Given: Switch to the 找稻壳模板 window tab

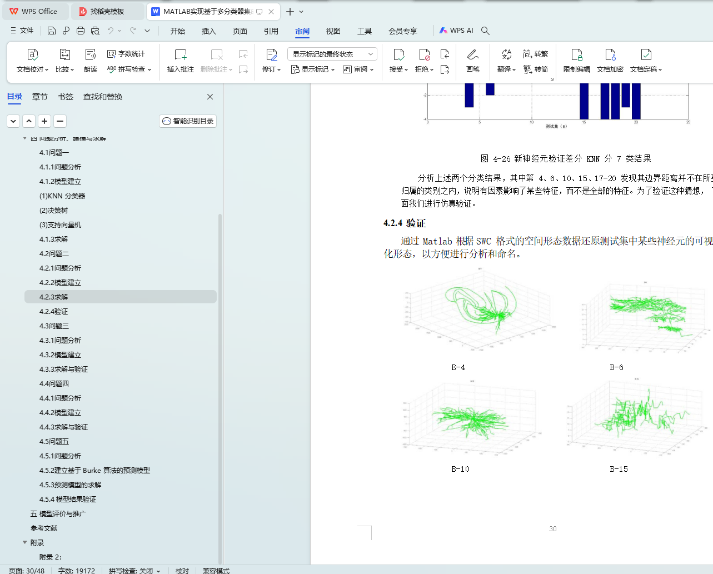Looking at the screenshot, I should point(108,11).
